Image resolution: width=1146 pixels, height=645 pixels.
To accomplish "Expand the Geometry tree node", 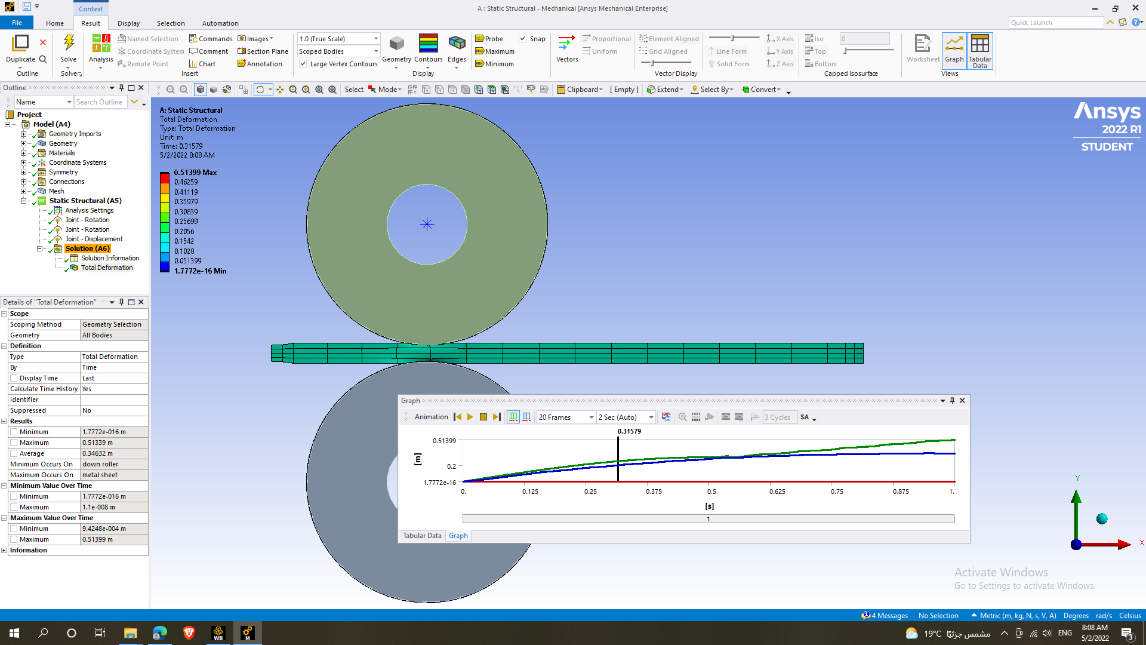I will coord(24,143).
